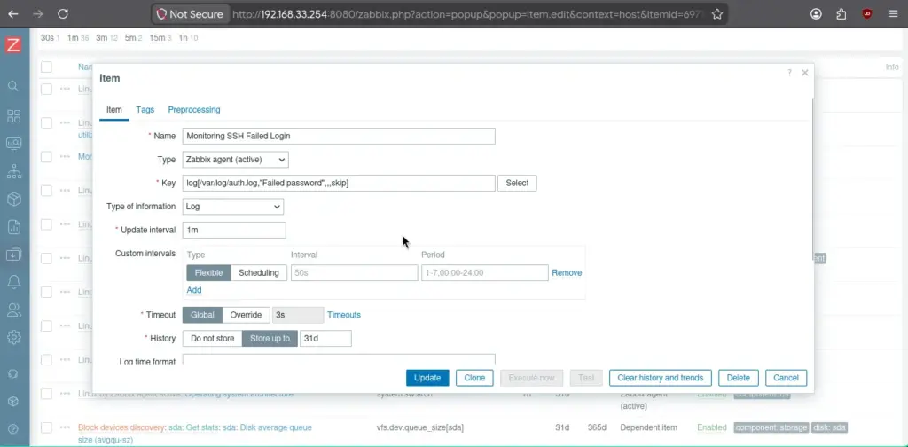Click the browser reload icon

coord(63,14)
